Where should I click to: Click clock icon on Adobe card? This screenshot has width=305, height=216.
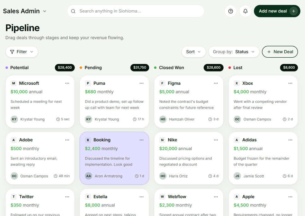(x=56, y=176)
